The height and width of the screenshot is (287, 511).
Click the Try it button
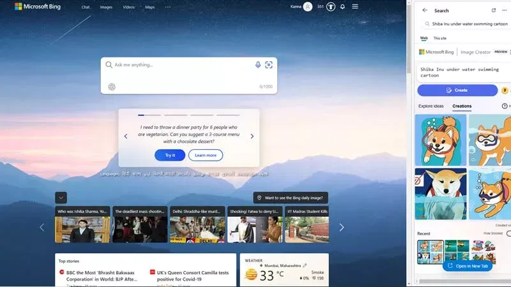click(x=170, y=155)
